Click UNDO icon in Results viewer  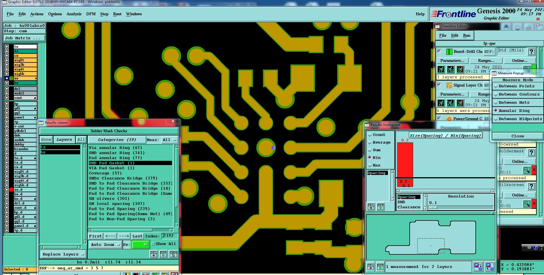point(173,254)
